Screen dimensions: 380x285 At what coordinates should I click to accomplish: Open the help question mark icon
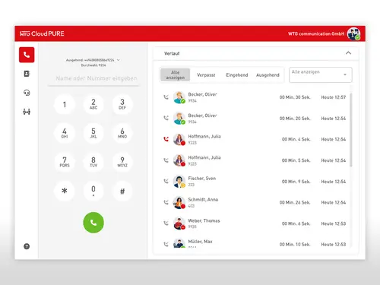pos(27,246)
